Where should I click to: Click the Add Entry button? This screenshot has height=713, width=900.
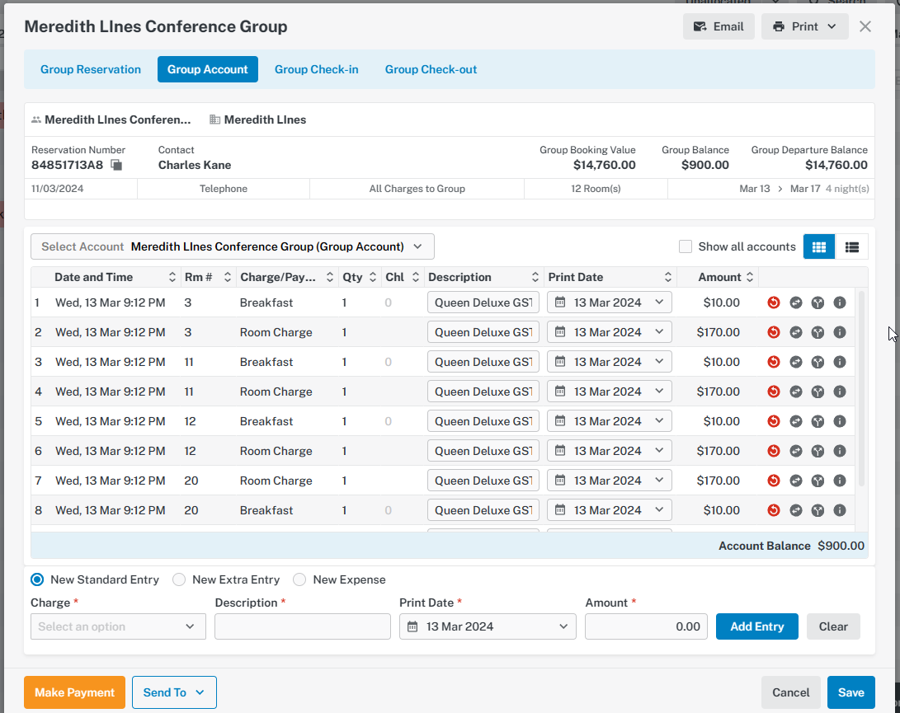point(757,627)
